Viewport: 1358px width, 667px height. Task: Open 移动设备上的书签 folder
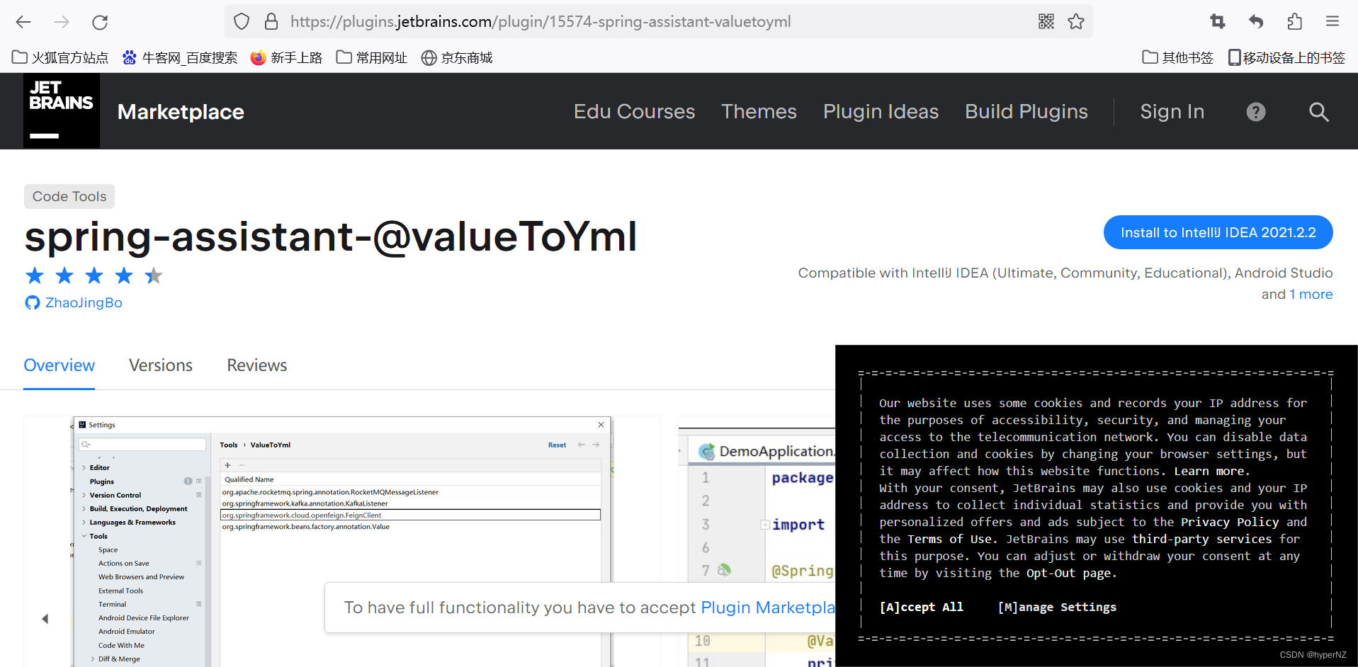pos(1286,58)
